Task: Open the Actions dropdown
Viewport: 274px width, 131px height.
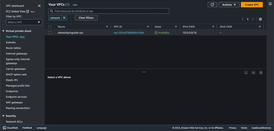Action: pyautogui.click(x=229, y=5)
